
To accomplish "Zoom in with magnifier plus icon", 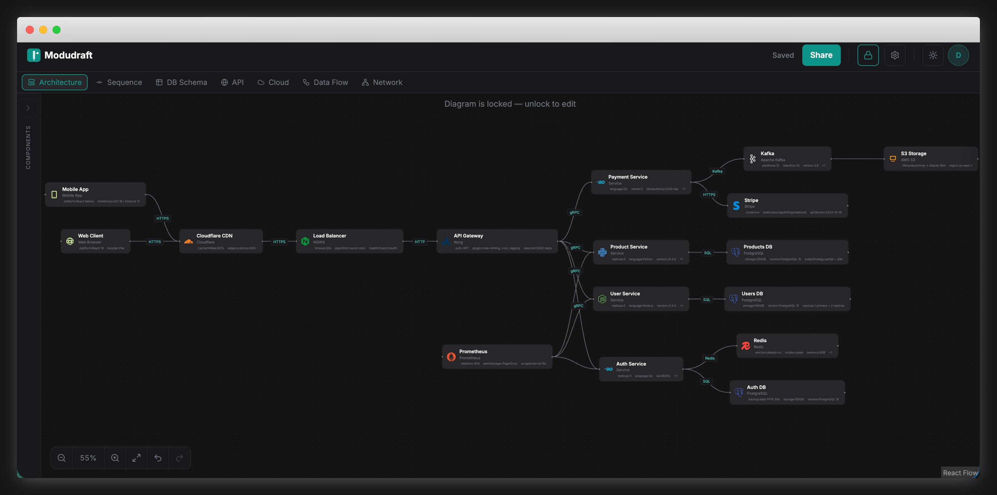I will click(x=115, y=458).
